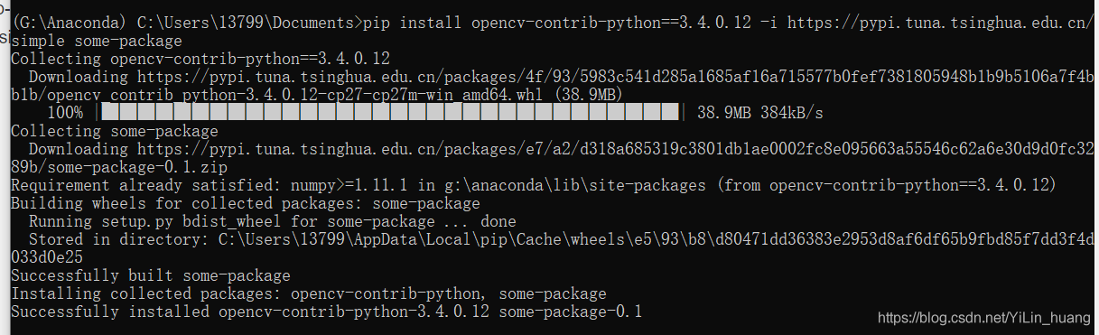The width and height of the screenshot is (1099, 335).
Task: Click the 'Collecting some-package' line
Action: (x=115, y=131)
